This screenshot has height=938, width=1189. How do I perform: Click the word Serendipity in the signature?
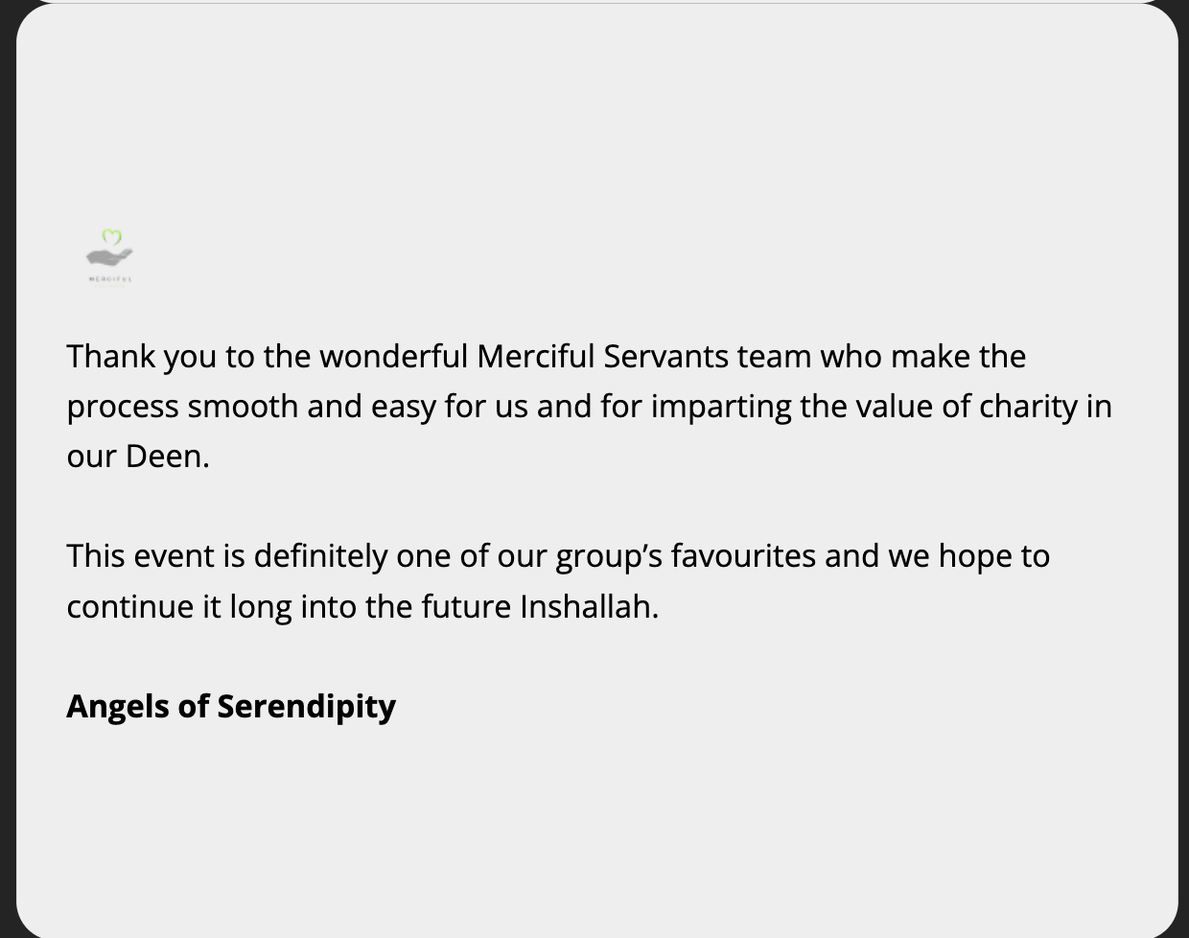(x=306, y=707)
